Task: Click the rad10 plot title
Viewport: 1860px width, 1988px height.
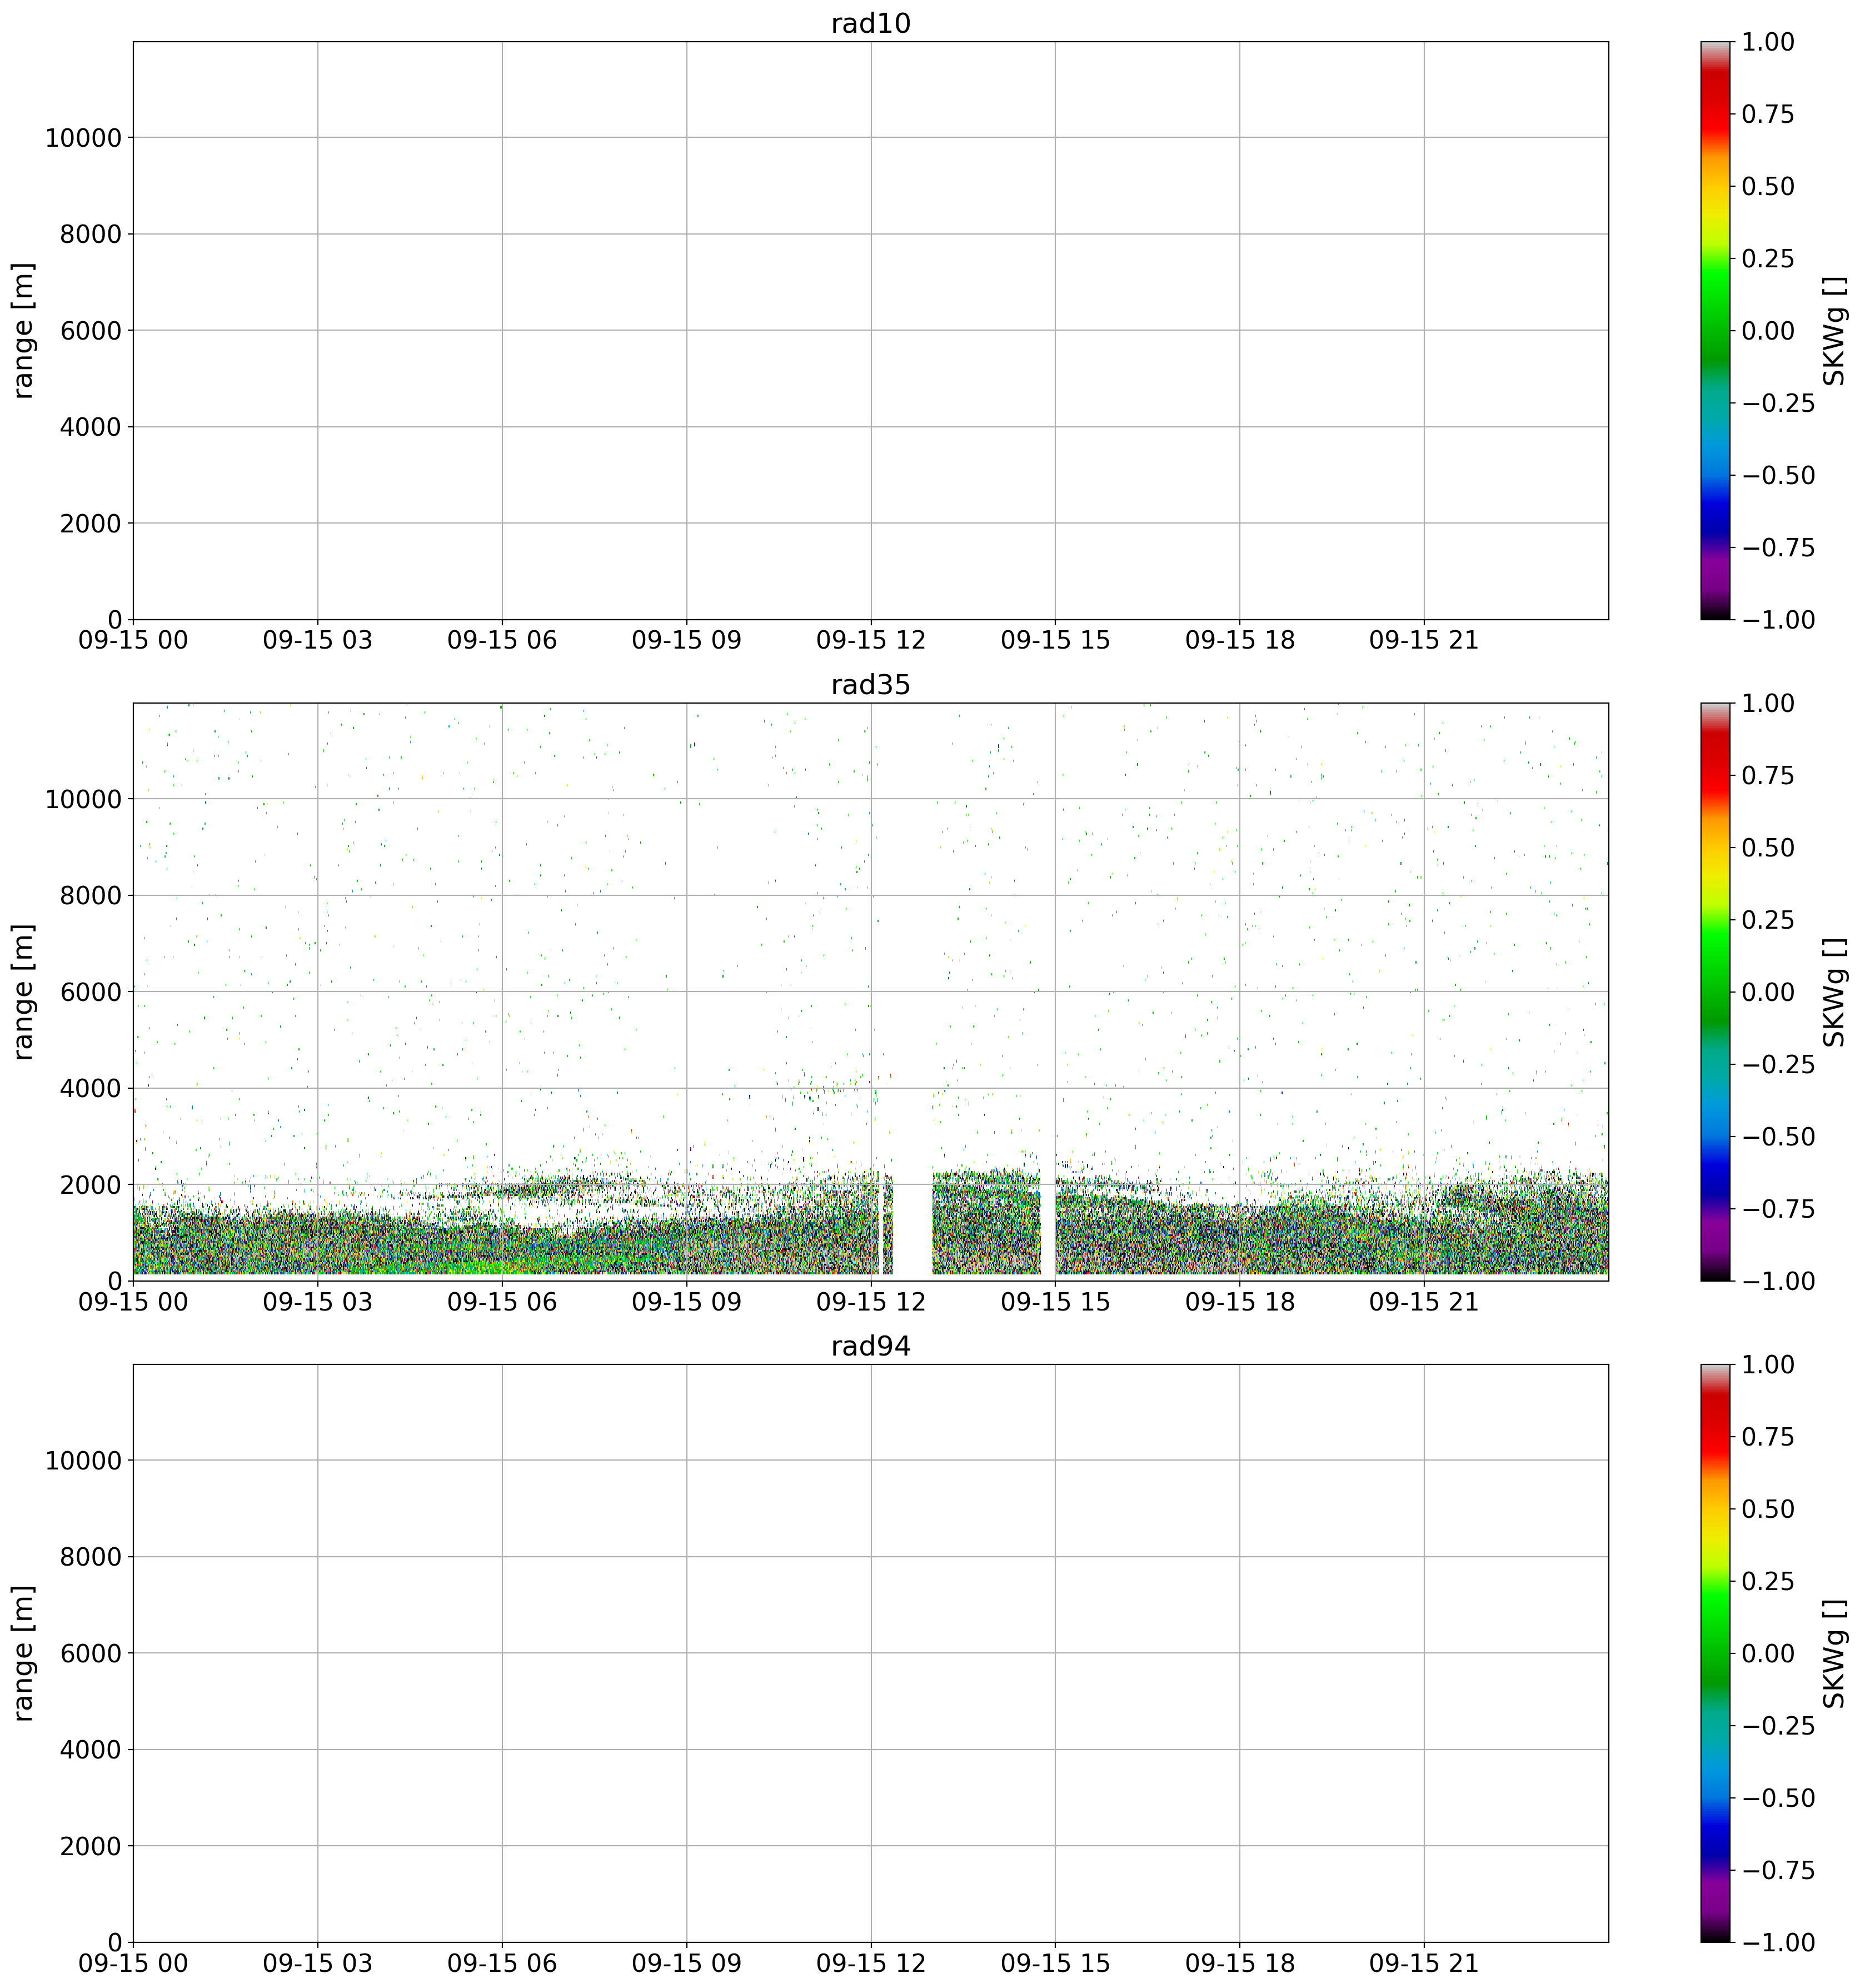Action: click(870, 24)
